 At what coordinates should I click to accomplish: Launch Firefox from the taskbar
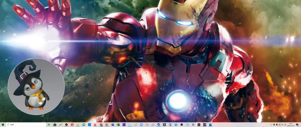pyautogui.click(x=95, y=125)
